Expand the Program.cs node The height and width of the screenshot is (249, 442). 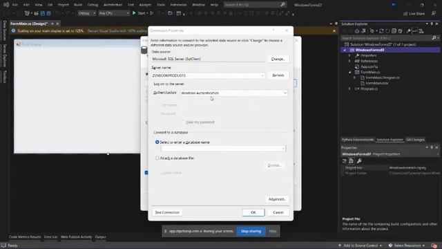pyautogui.click(x=349, y=89)
